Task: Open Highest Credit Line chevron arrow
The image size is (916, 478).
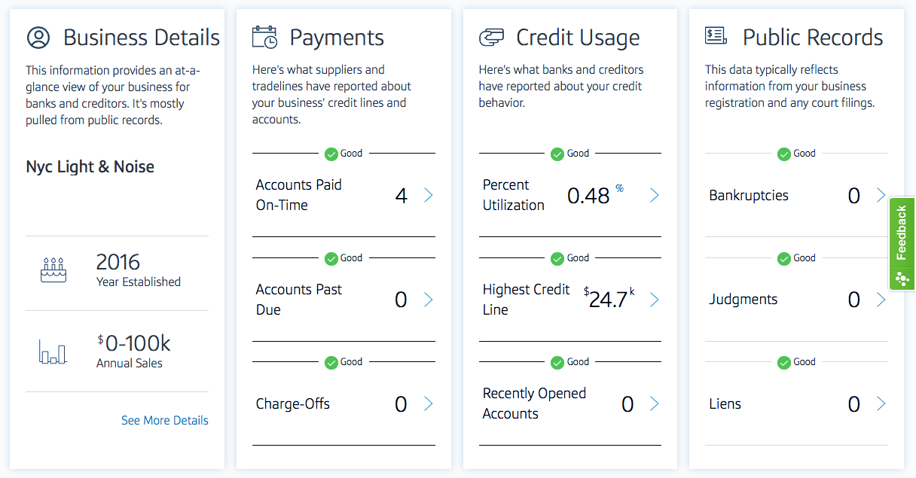Action: pyautogui.click(x=654, y=300)
